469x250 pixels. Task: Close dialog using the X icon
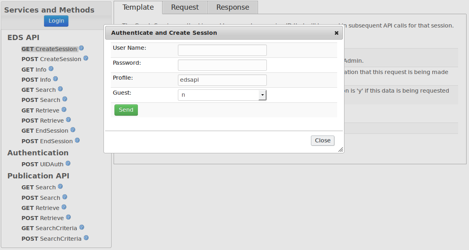[x=336, y=33]
